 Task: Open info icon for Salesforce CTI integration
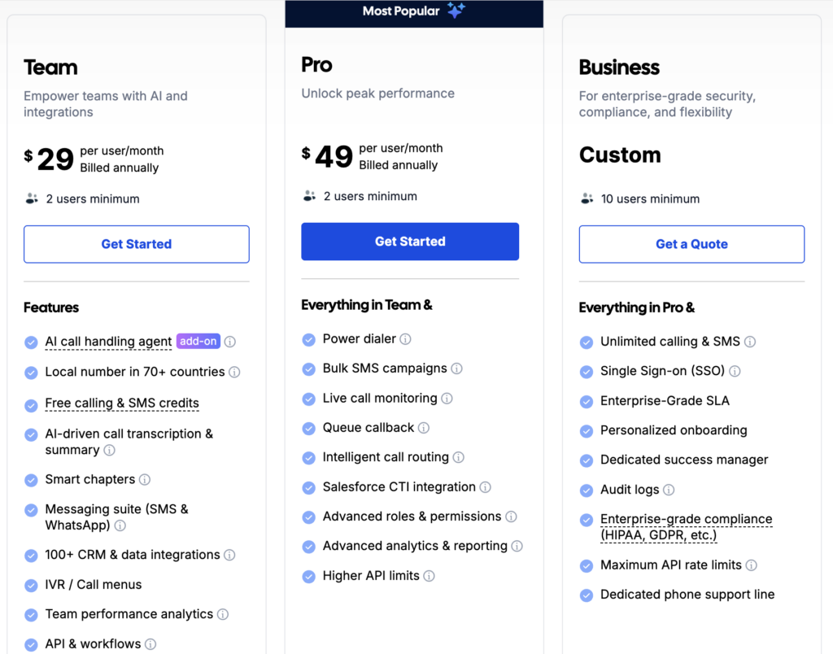[x=485, y=487]
